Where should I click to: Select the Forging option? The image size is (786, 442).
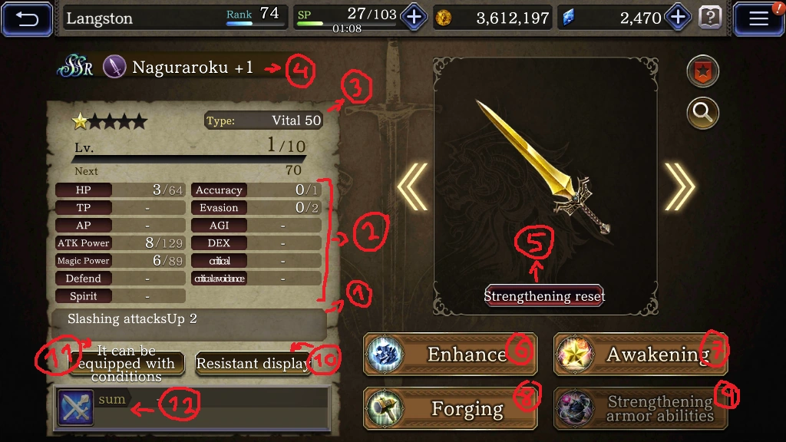click(x=450, y=408)
